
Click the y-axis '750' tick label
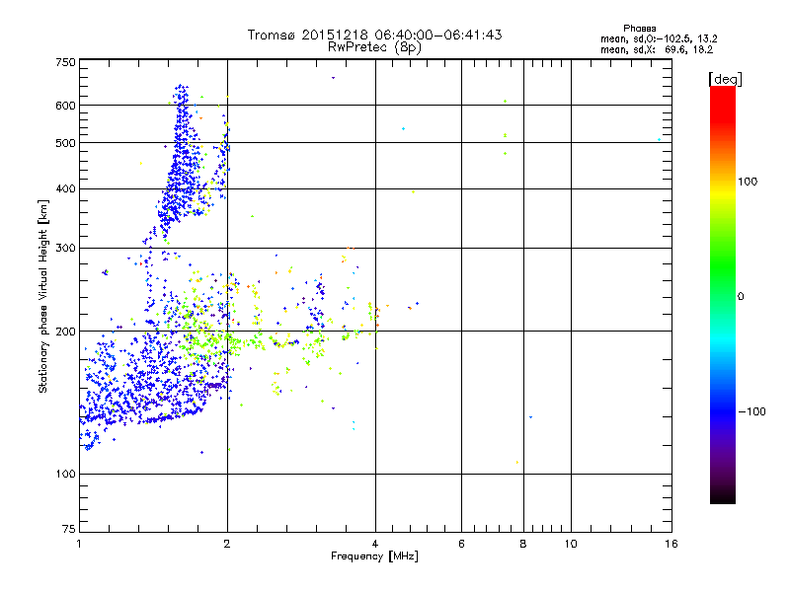65,62
